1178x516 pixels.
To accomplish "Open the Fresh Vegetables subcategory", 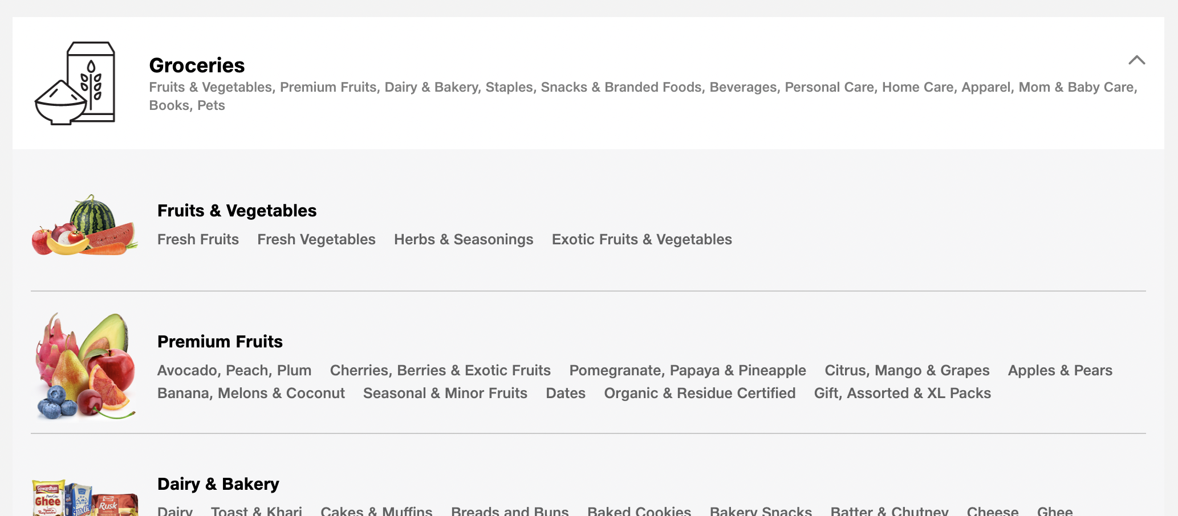I will [316, 239].
